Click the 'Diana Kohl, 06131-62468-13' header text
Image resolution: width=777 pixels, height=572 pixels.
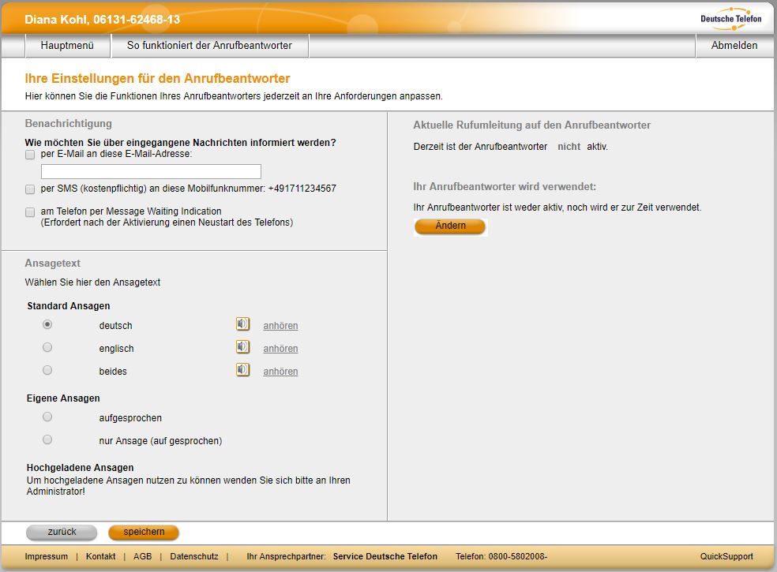point(103,20)
